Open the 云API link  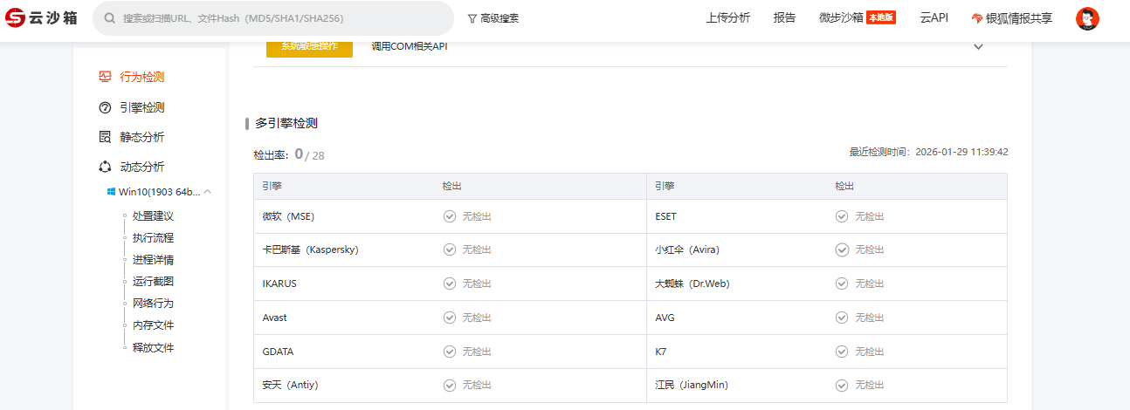(934, 17)
